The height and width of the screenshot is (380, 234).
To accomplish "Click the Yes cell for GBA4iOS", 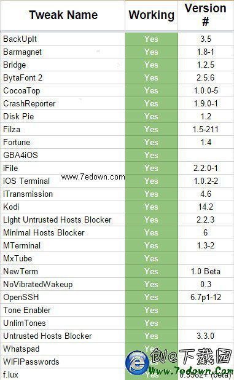I will tap(152, 155).
